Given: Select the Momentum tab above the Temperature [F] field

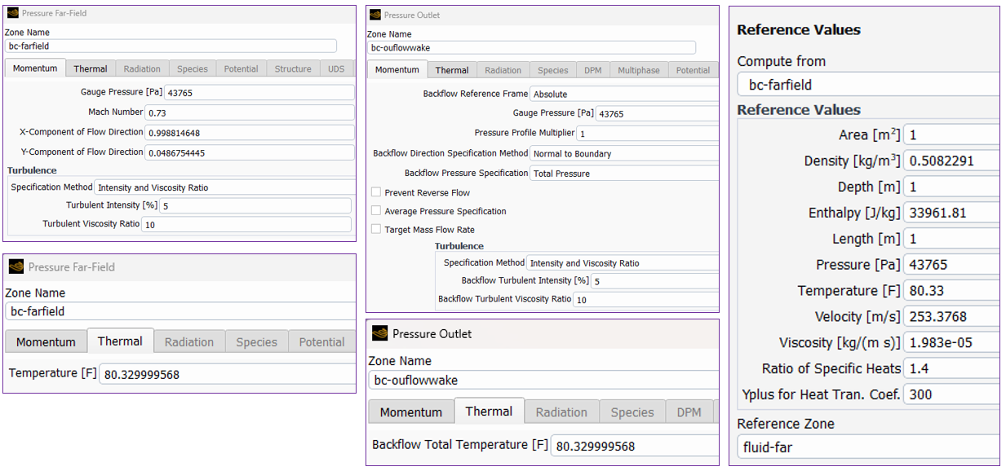Looking at the screenshot, I should [46, 342].
